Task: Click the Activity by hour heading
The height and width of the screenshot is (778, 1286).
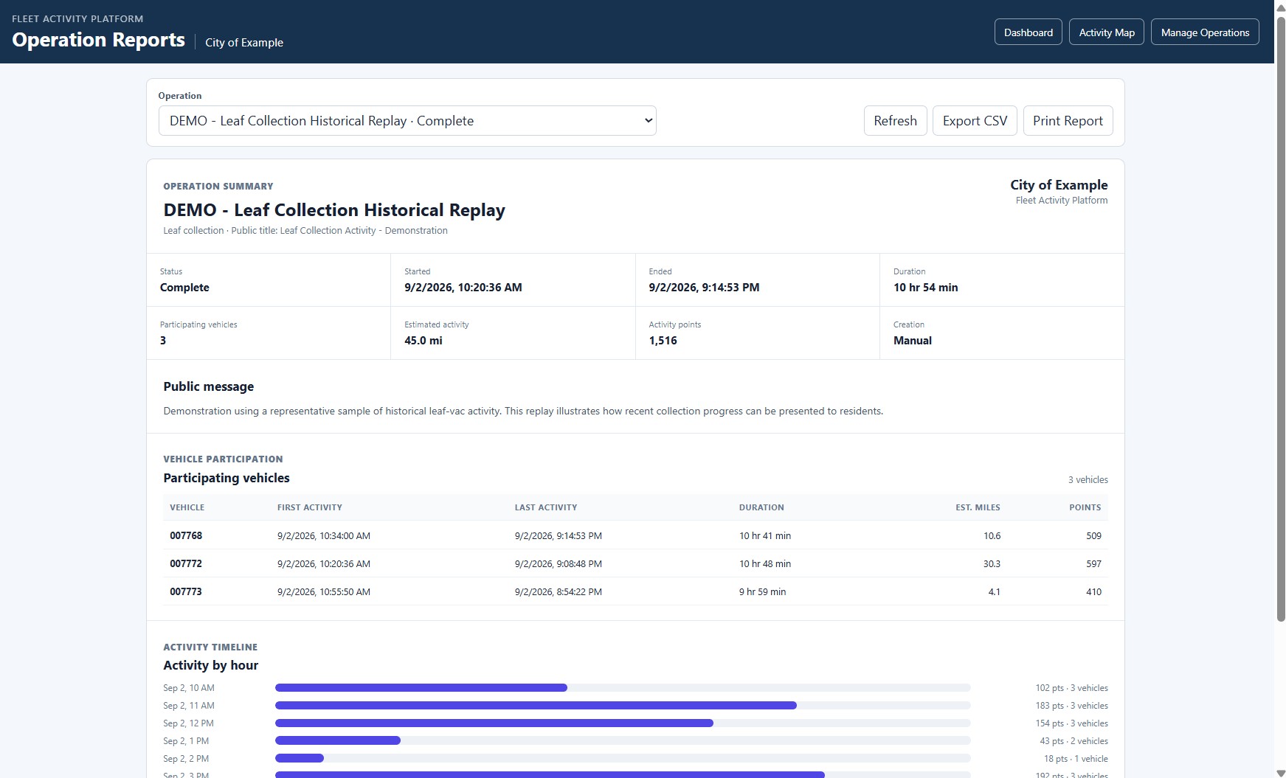Action: pos(211,665)
